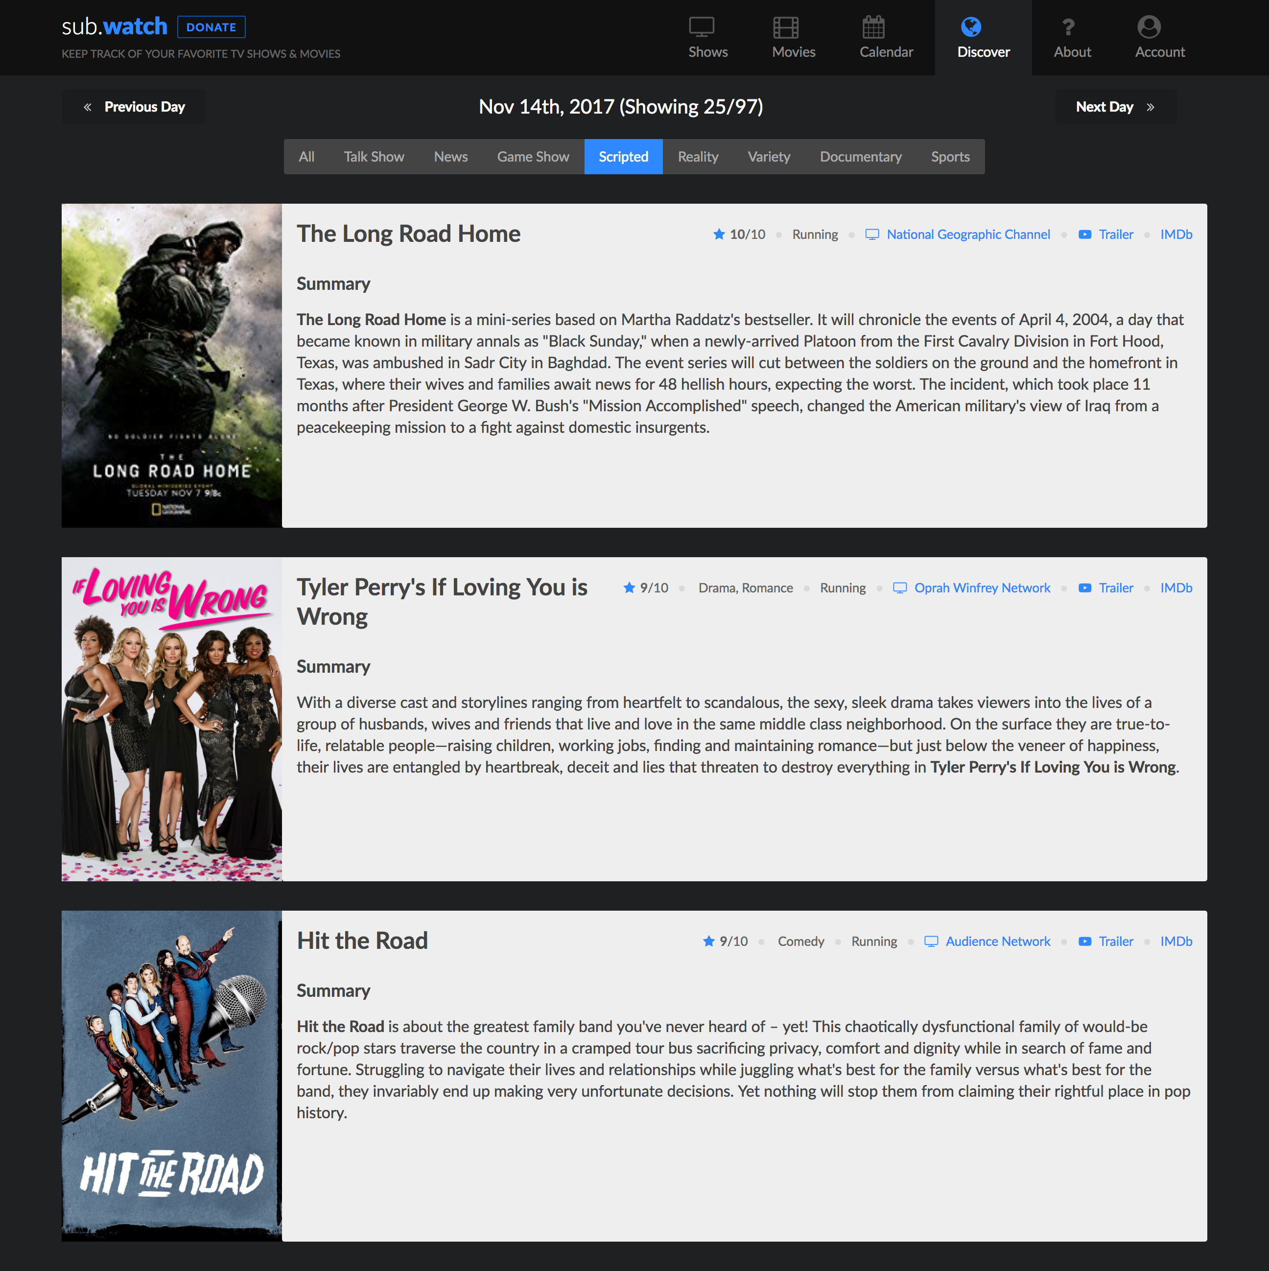The image size is (1269, 1271).
Task: Click the Account user avatar icon
Action: pos(1148,27)
